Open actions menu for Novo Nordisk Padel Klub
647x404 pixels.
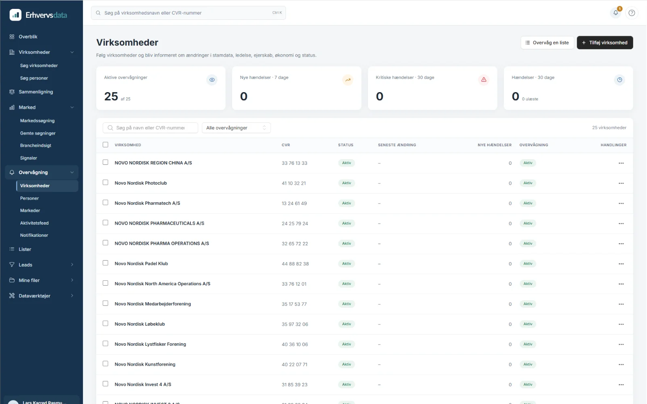pos(621,264)
